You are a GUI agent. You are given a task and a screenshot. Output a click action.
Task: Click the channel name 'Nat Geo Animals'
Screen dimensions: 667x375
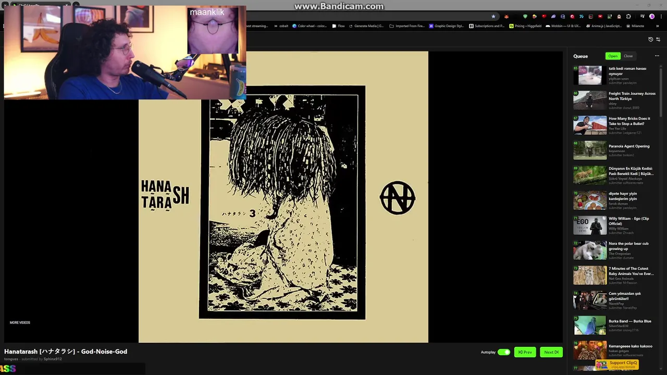point(621,279)
